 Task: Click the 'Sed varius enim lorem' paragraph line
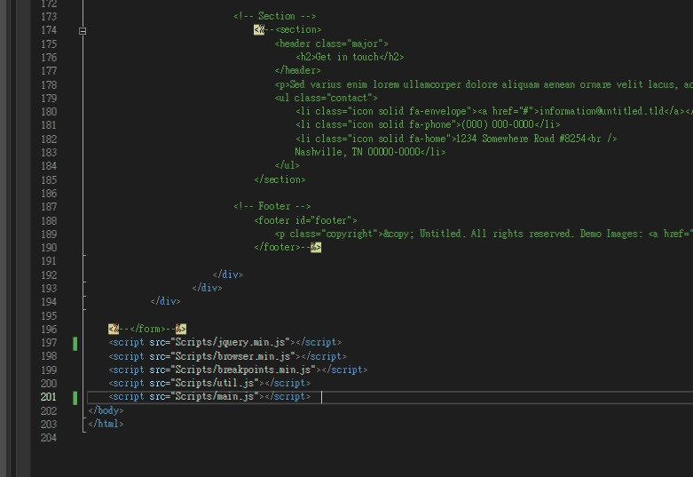pyautogui.click(x=484, y=84)
